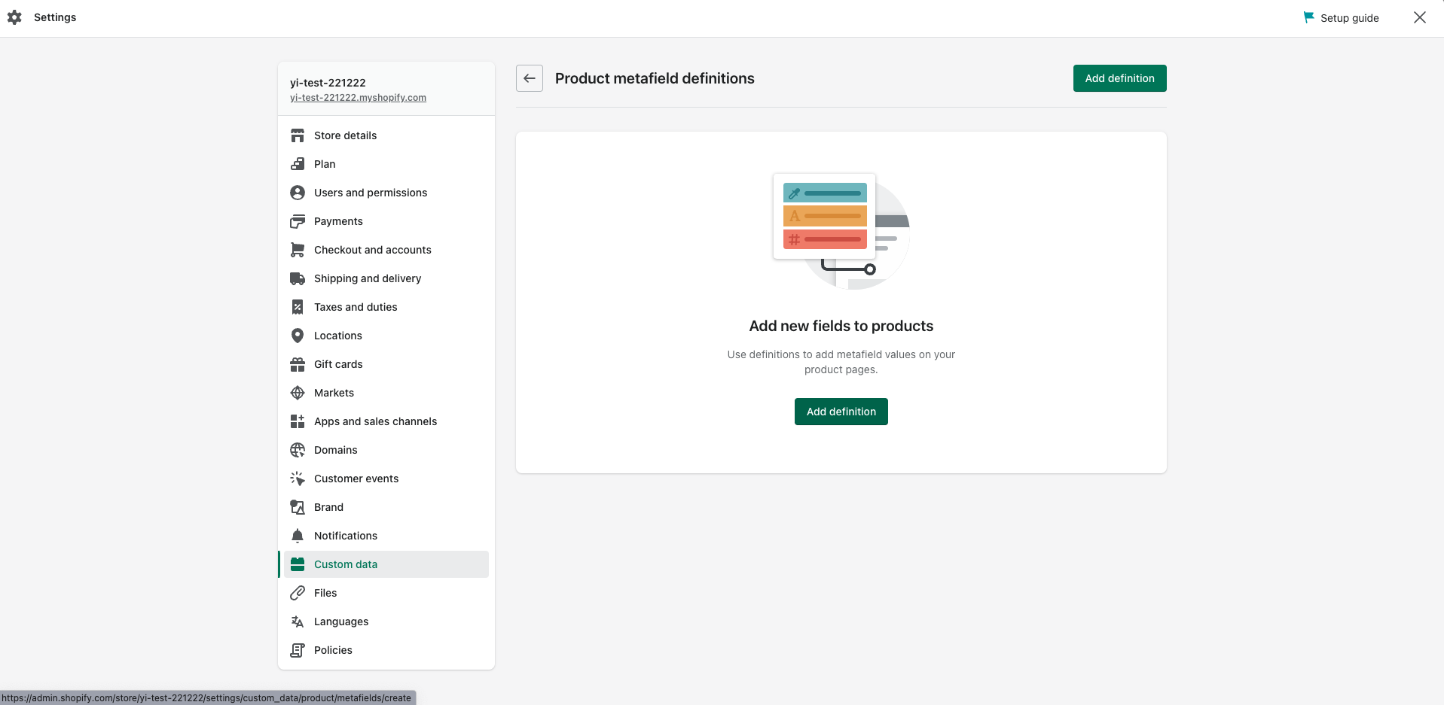Click the Notifications bell icon
Image resolution: width=1444 pixels, height=705 pixels.
[x=298, y=536]
